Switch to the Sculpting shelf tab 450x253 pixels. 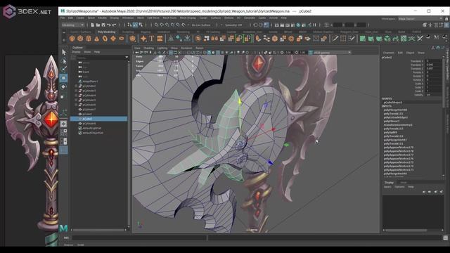[x=127, y=32]
